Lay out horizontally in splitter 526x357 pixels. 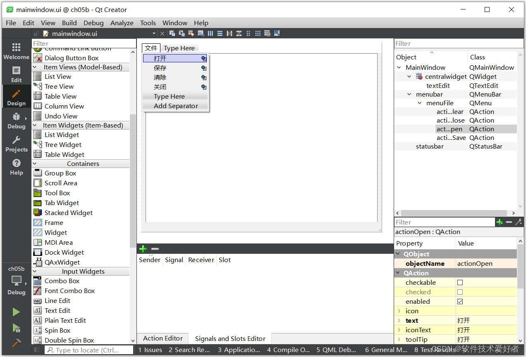229,33
